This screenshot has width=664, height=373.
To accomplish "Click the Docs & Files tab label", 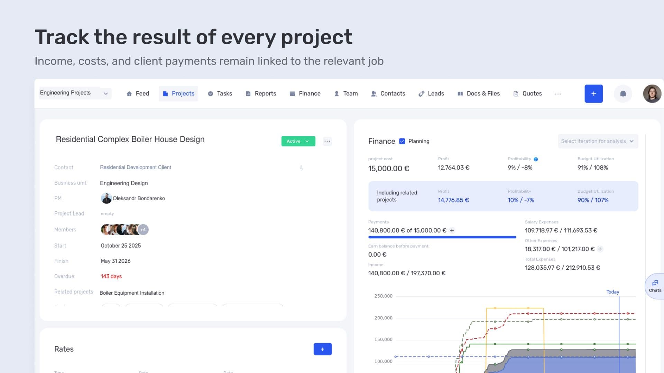I will pos(483,94).
